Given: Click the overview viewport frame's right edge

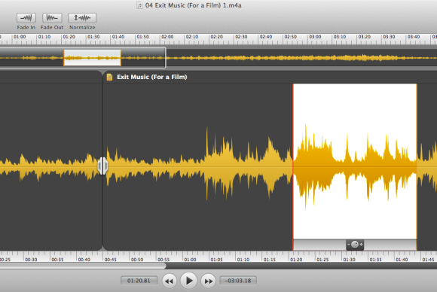Looking at the screenshot, I should [166, 58].
